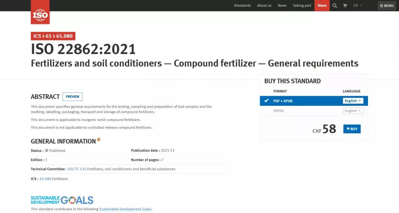The image size is (399, 213).
Task: Click the blue BUY button
Action: click(352, 129)
